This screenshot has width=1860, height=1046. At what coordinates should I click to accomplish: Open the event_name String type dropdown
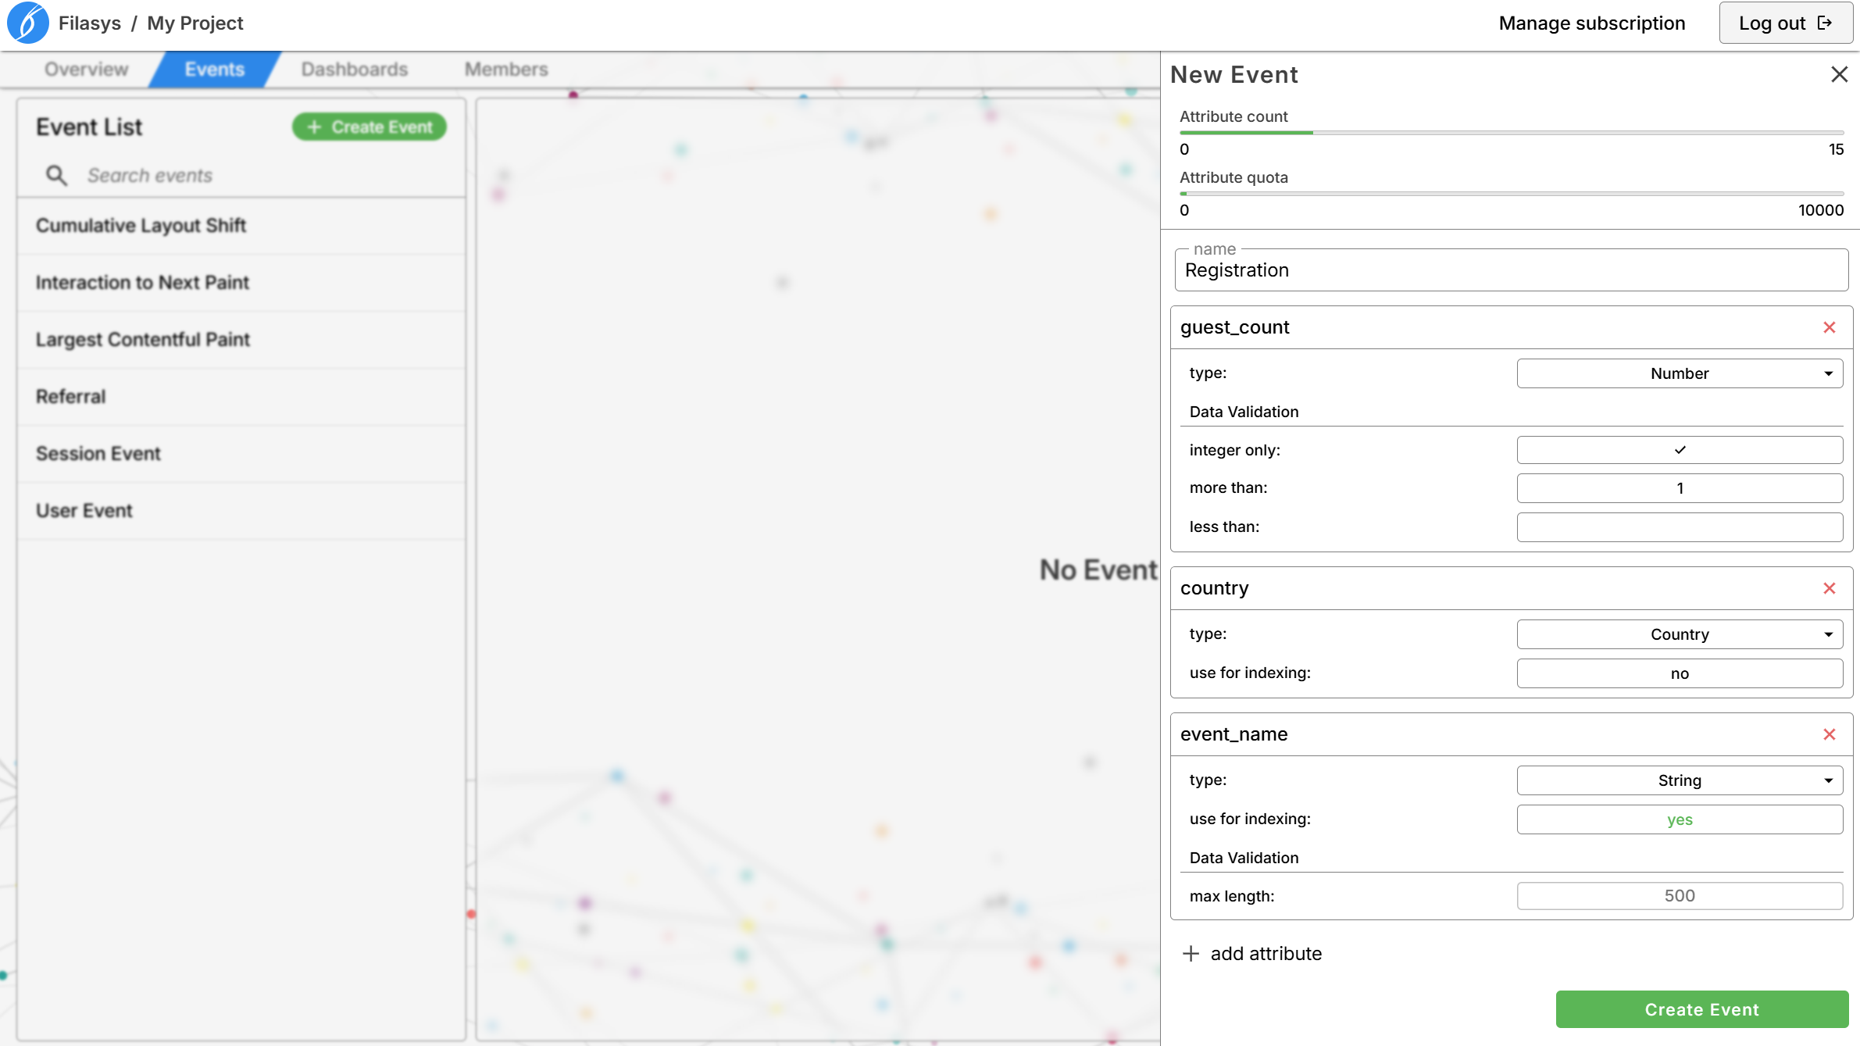(x=1680, y=780)
